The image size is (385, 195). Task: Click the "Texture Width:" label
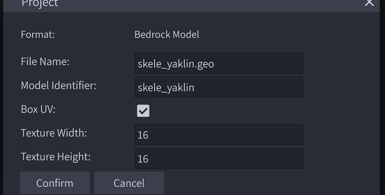tap(54, 133)
